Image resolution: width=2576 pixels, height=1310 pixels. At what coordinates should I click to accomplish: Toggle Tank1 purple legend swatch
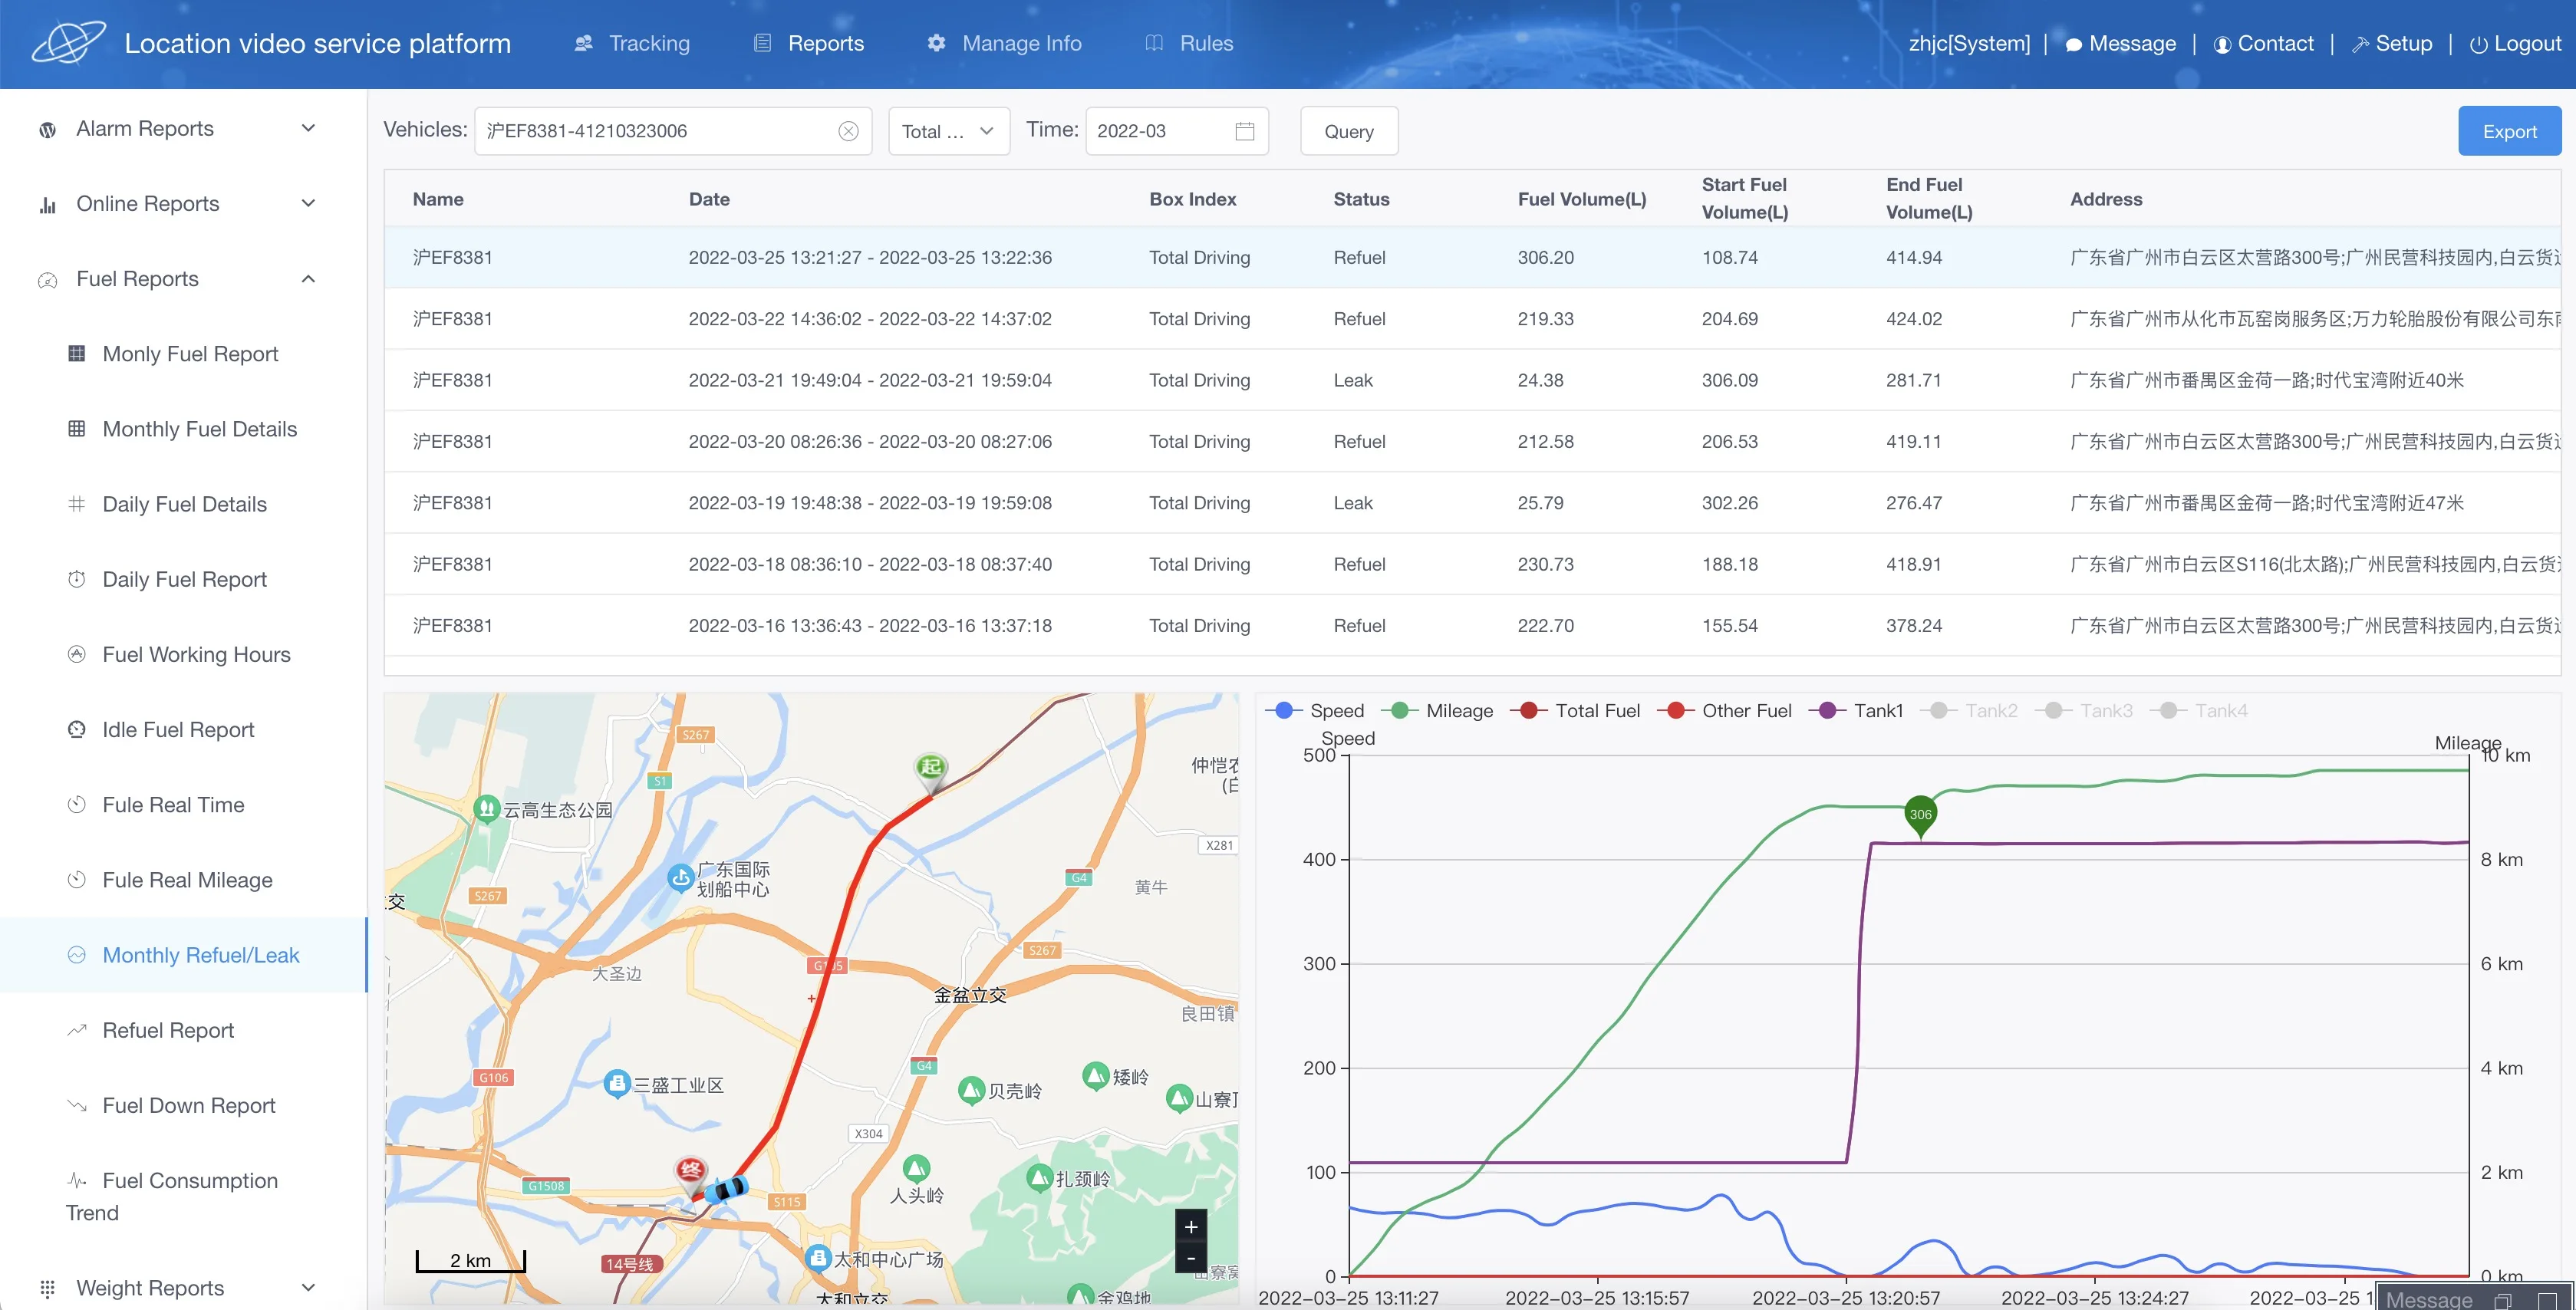pos(1828,710)
